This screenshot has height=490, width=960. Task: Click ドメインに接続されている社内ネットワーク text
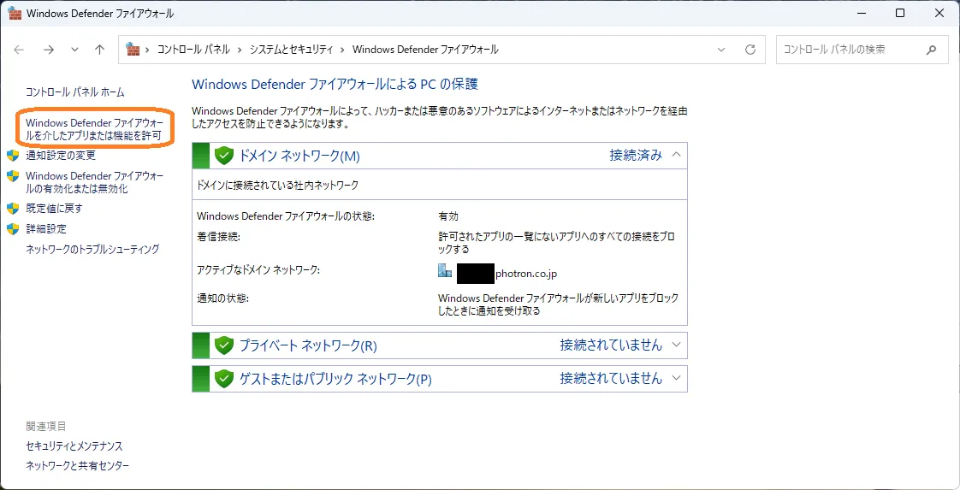277,185
